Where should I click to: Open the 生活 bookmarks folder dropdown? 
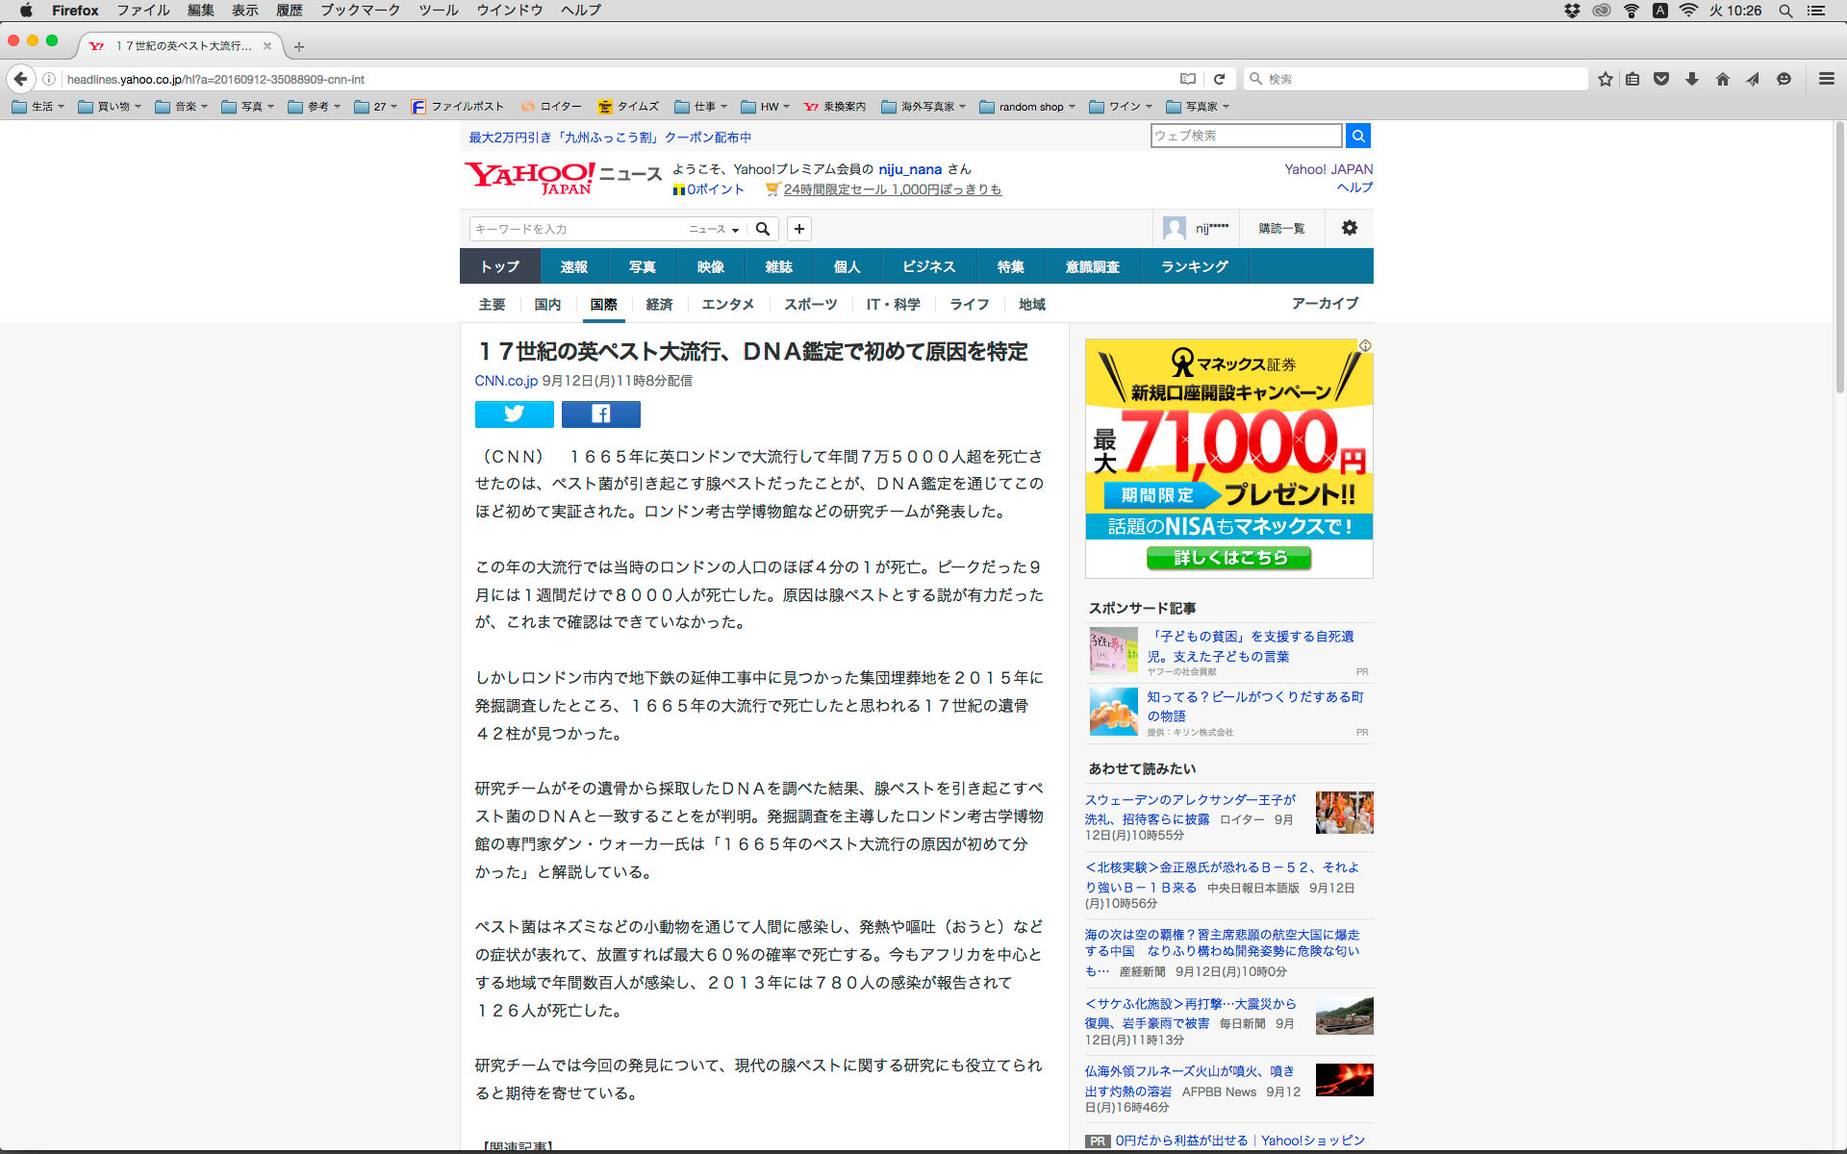38,107
